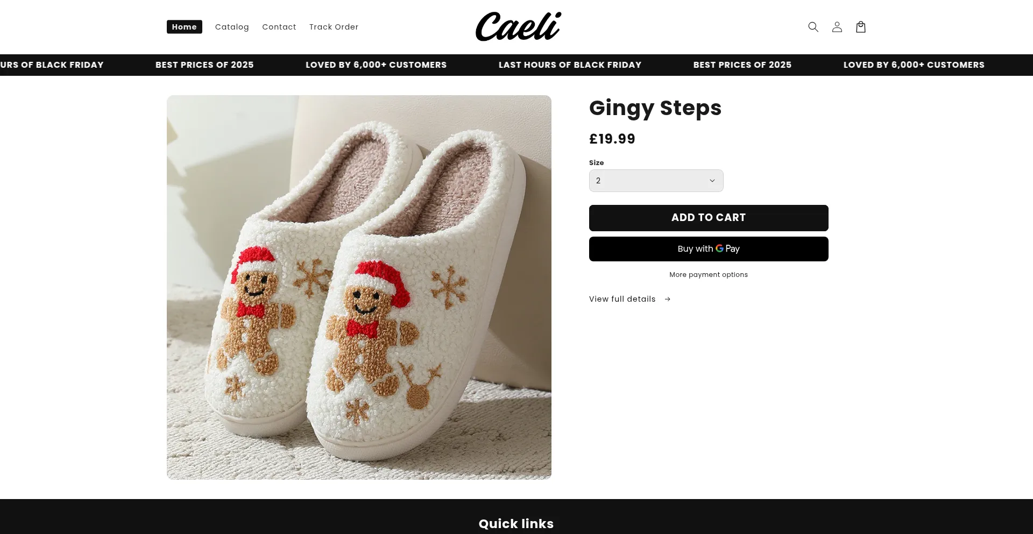The width and height of the screenshot is (1033, 534).
Task: Open the search magnifier icon
Action: click(x=813, y=27)
